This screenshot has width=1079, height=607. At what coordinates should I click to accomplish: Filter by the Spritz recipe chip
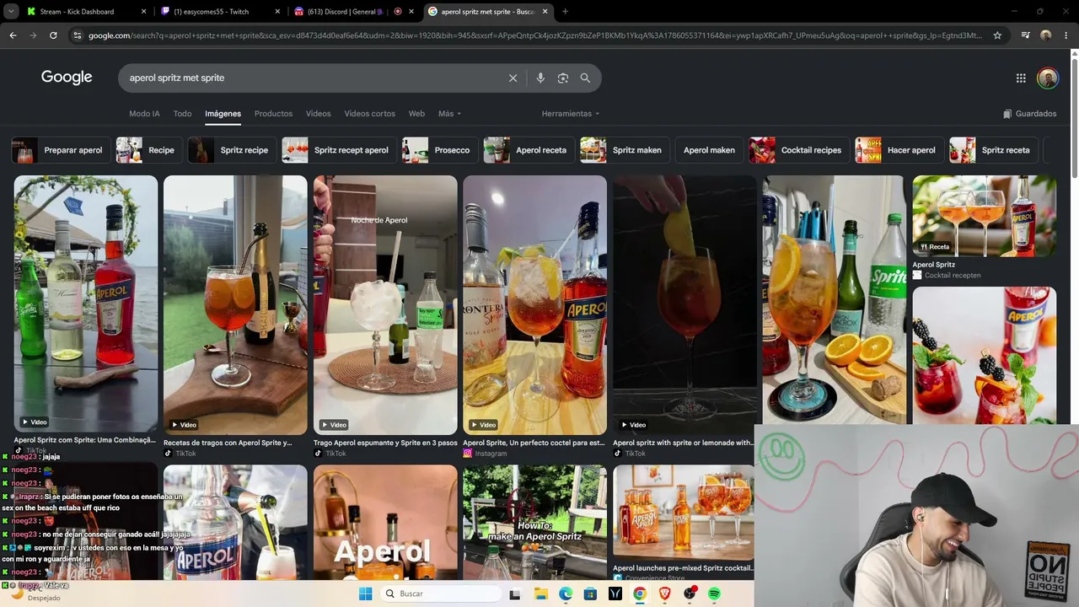pyautogui.click(x=230, y=150)
